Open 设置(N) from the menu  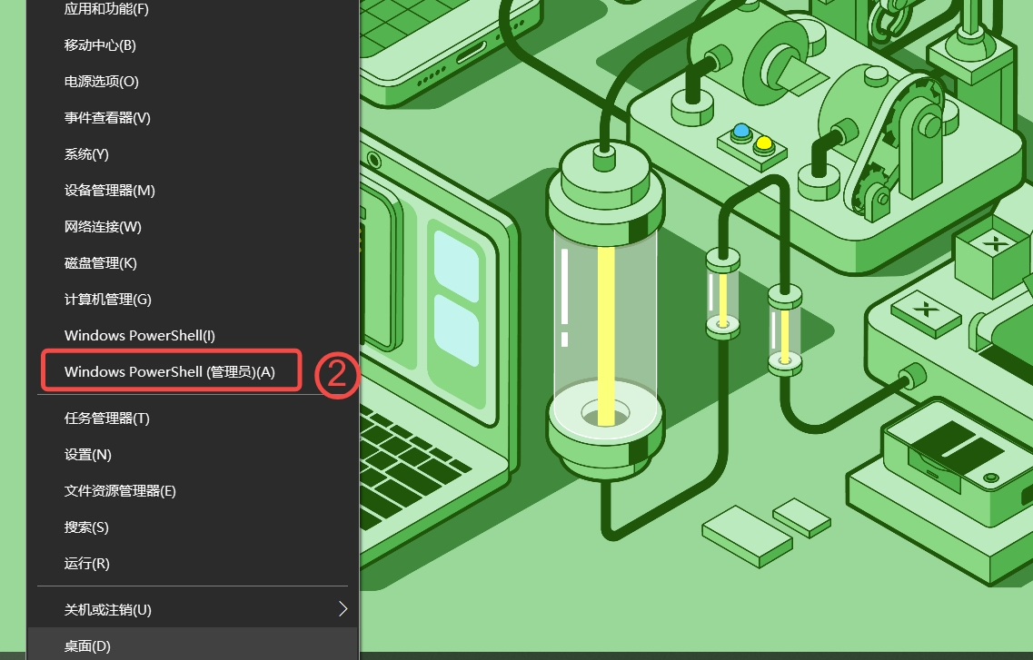point(193,455)
